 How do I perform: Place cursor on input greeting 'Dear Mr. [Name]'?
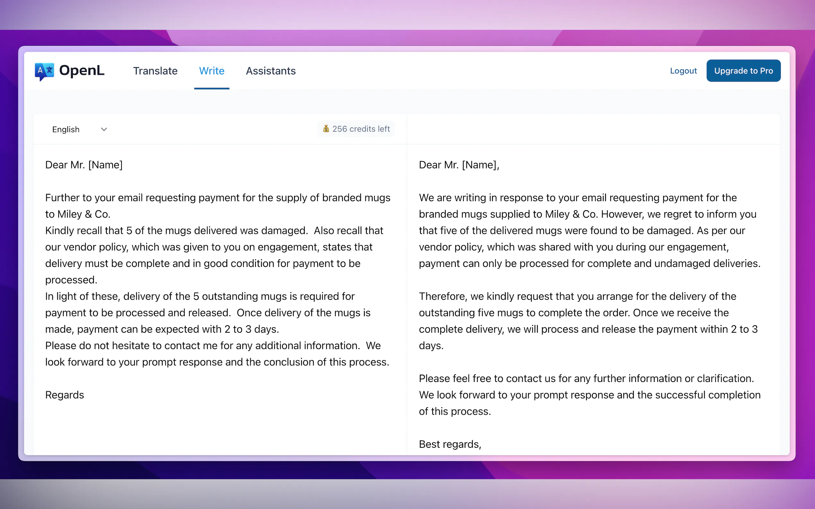click(x=84, y=165)
